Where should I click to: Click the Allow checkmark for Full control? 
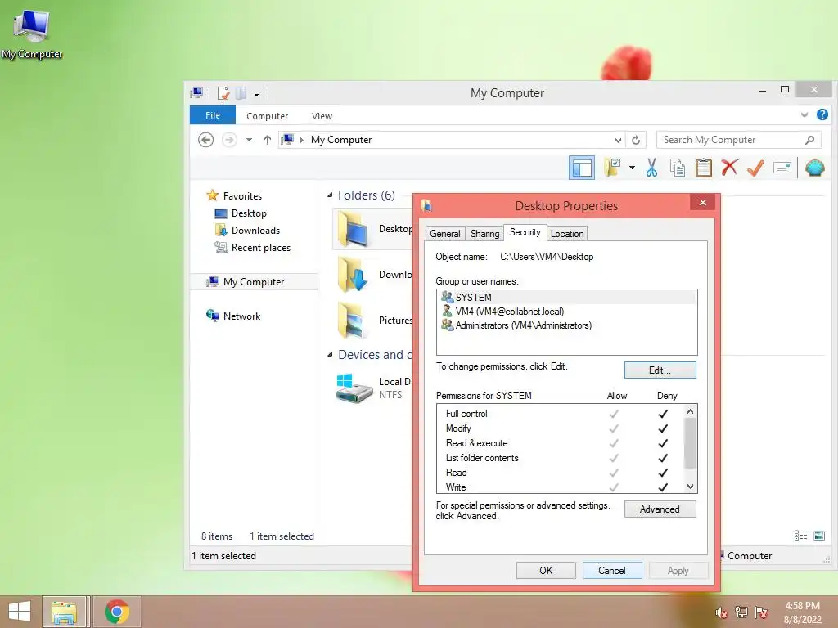click(614, 414)
